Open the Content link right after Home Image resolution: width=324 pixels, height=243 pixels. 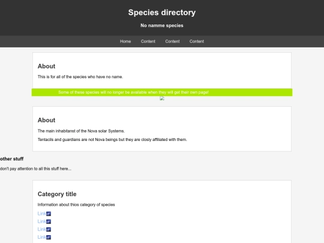tap(148, 41)
